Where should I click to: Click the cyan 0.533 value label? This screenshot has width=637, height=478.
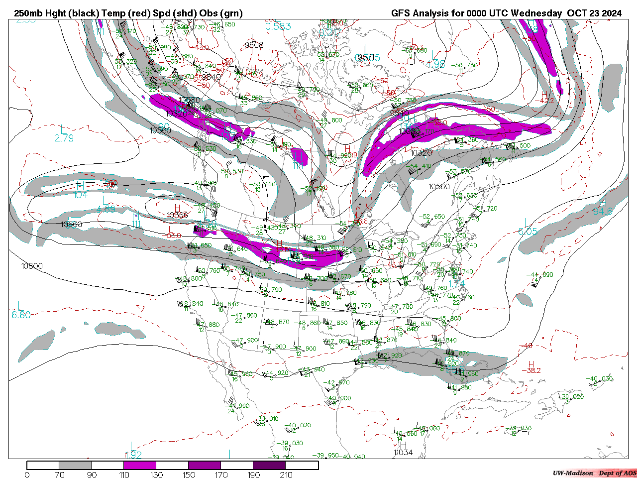tap(278, 26)
